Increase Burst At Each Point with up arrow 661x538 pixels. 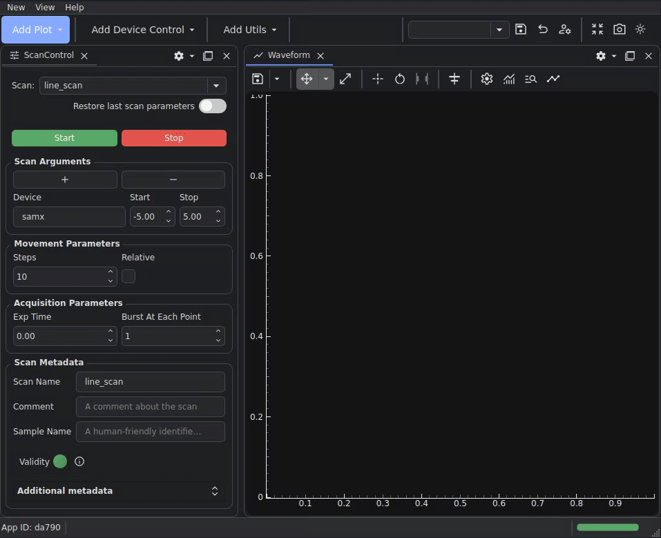click(x=218, y=332)
